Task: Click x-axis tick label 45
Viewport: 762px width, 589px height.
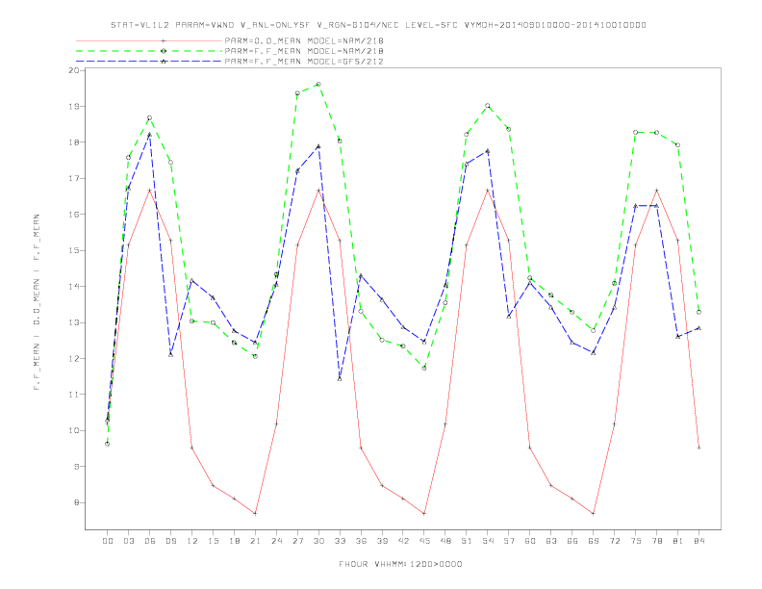Action: [424, 541]
